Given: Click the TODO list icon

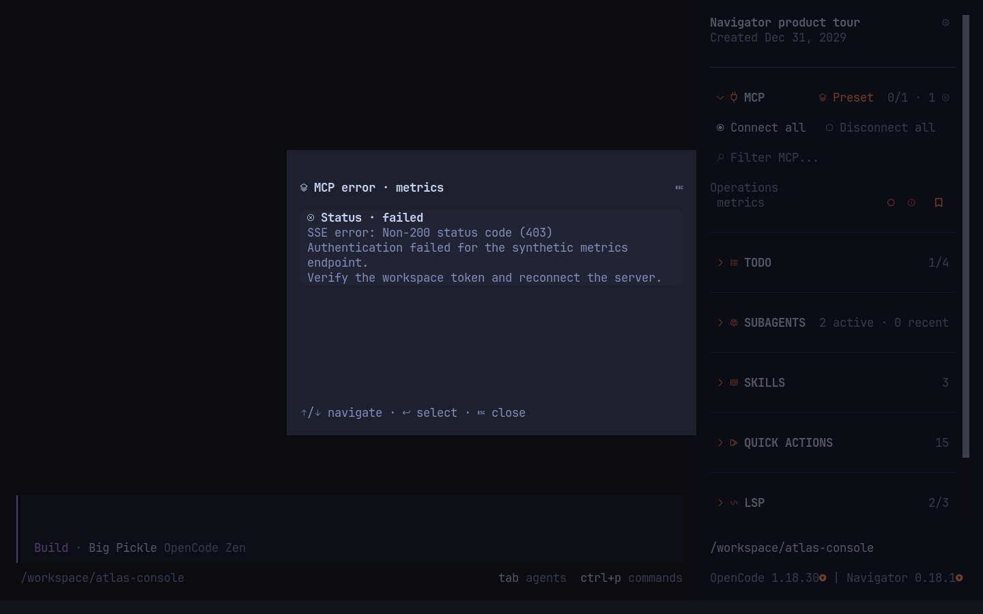Looking at the screenshot, I should pyautogui.click(x=734, y=263).
